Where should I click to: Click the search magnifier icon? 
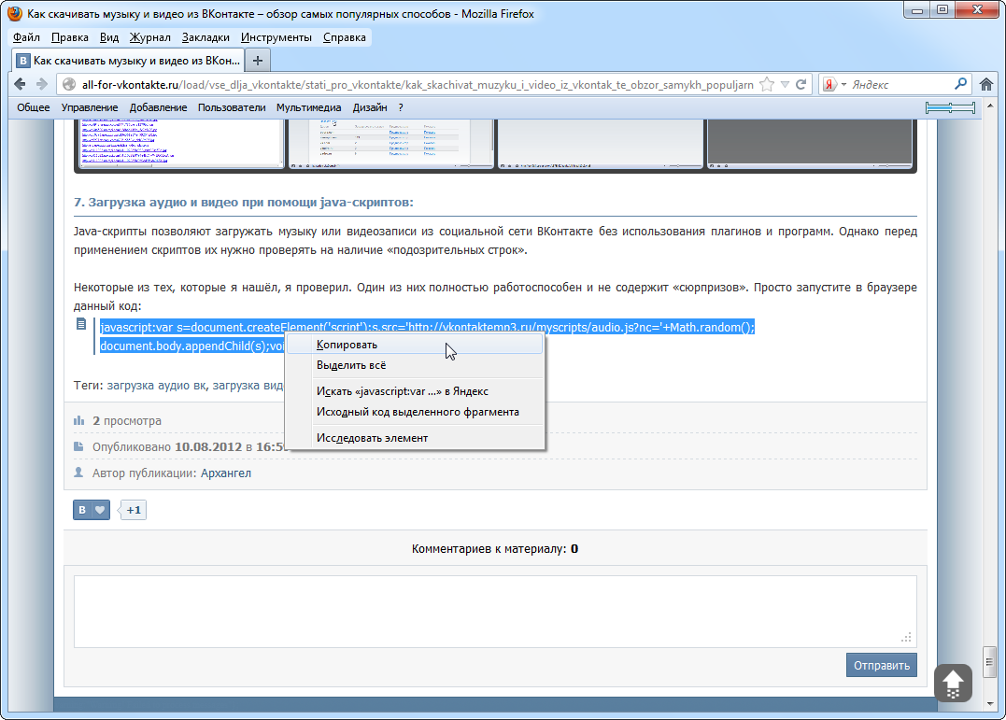[960, 84]
